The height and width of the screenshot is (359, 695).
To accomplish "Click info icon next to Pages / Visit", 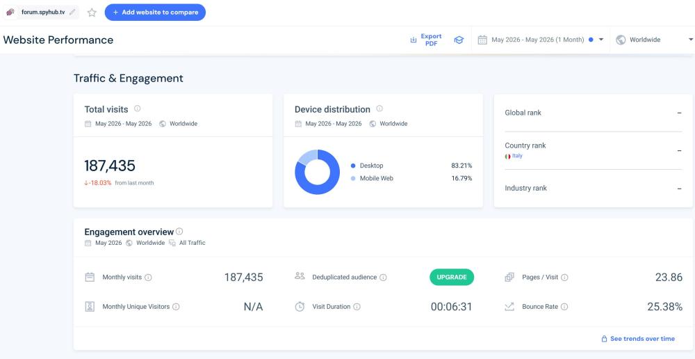I will (564, 278).
